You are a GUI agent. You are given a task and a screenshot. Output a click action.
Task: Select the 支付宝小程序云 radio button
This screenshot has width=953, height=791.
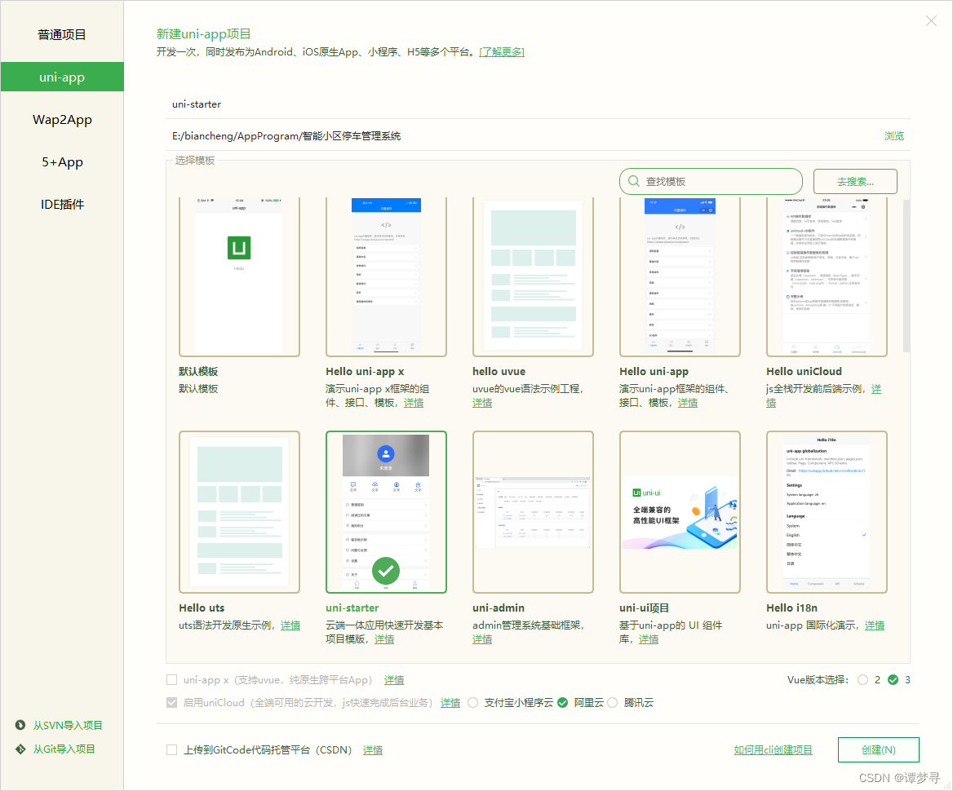coord(473,703)
